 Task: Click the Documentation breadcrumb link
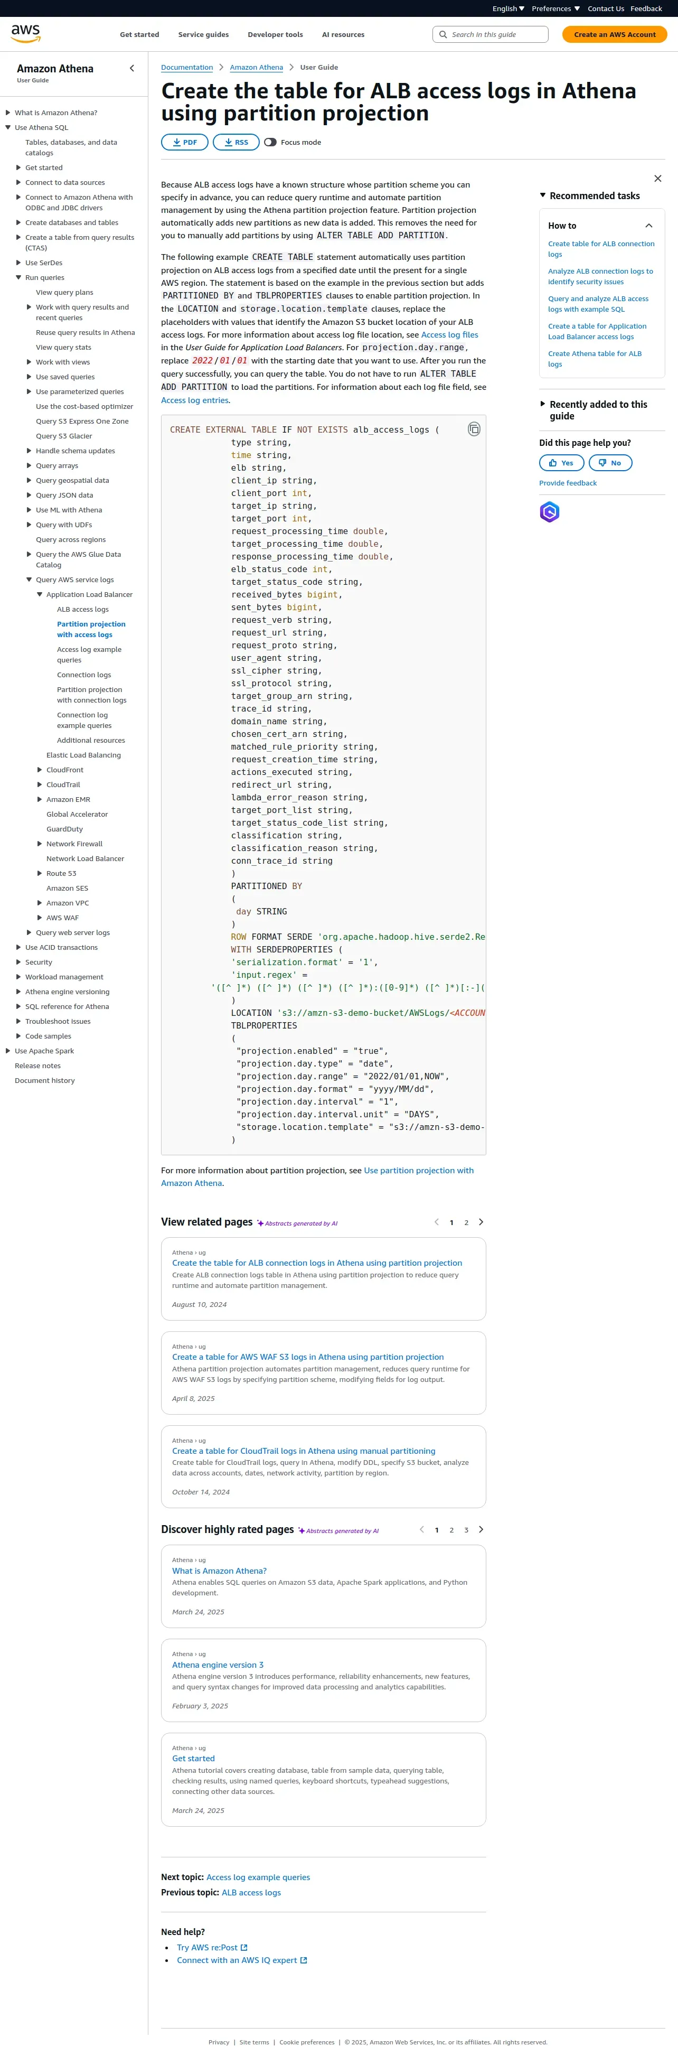186,67
